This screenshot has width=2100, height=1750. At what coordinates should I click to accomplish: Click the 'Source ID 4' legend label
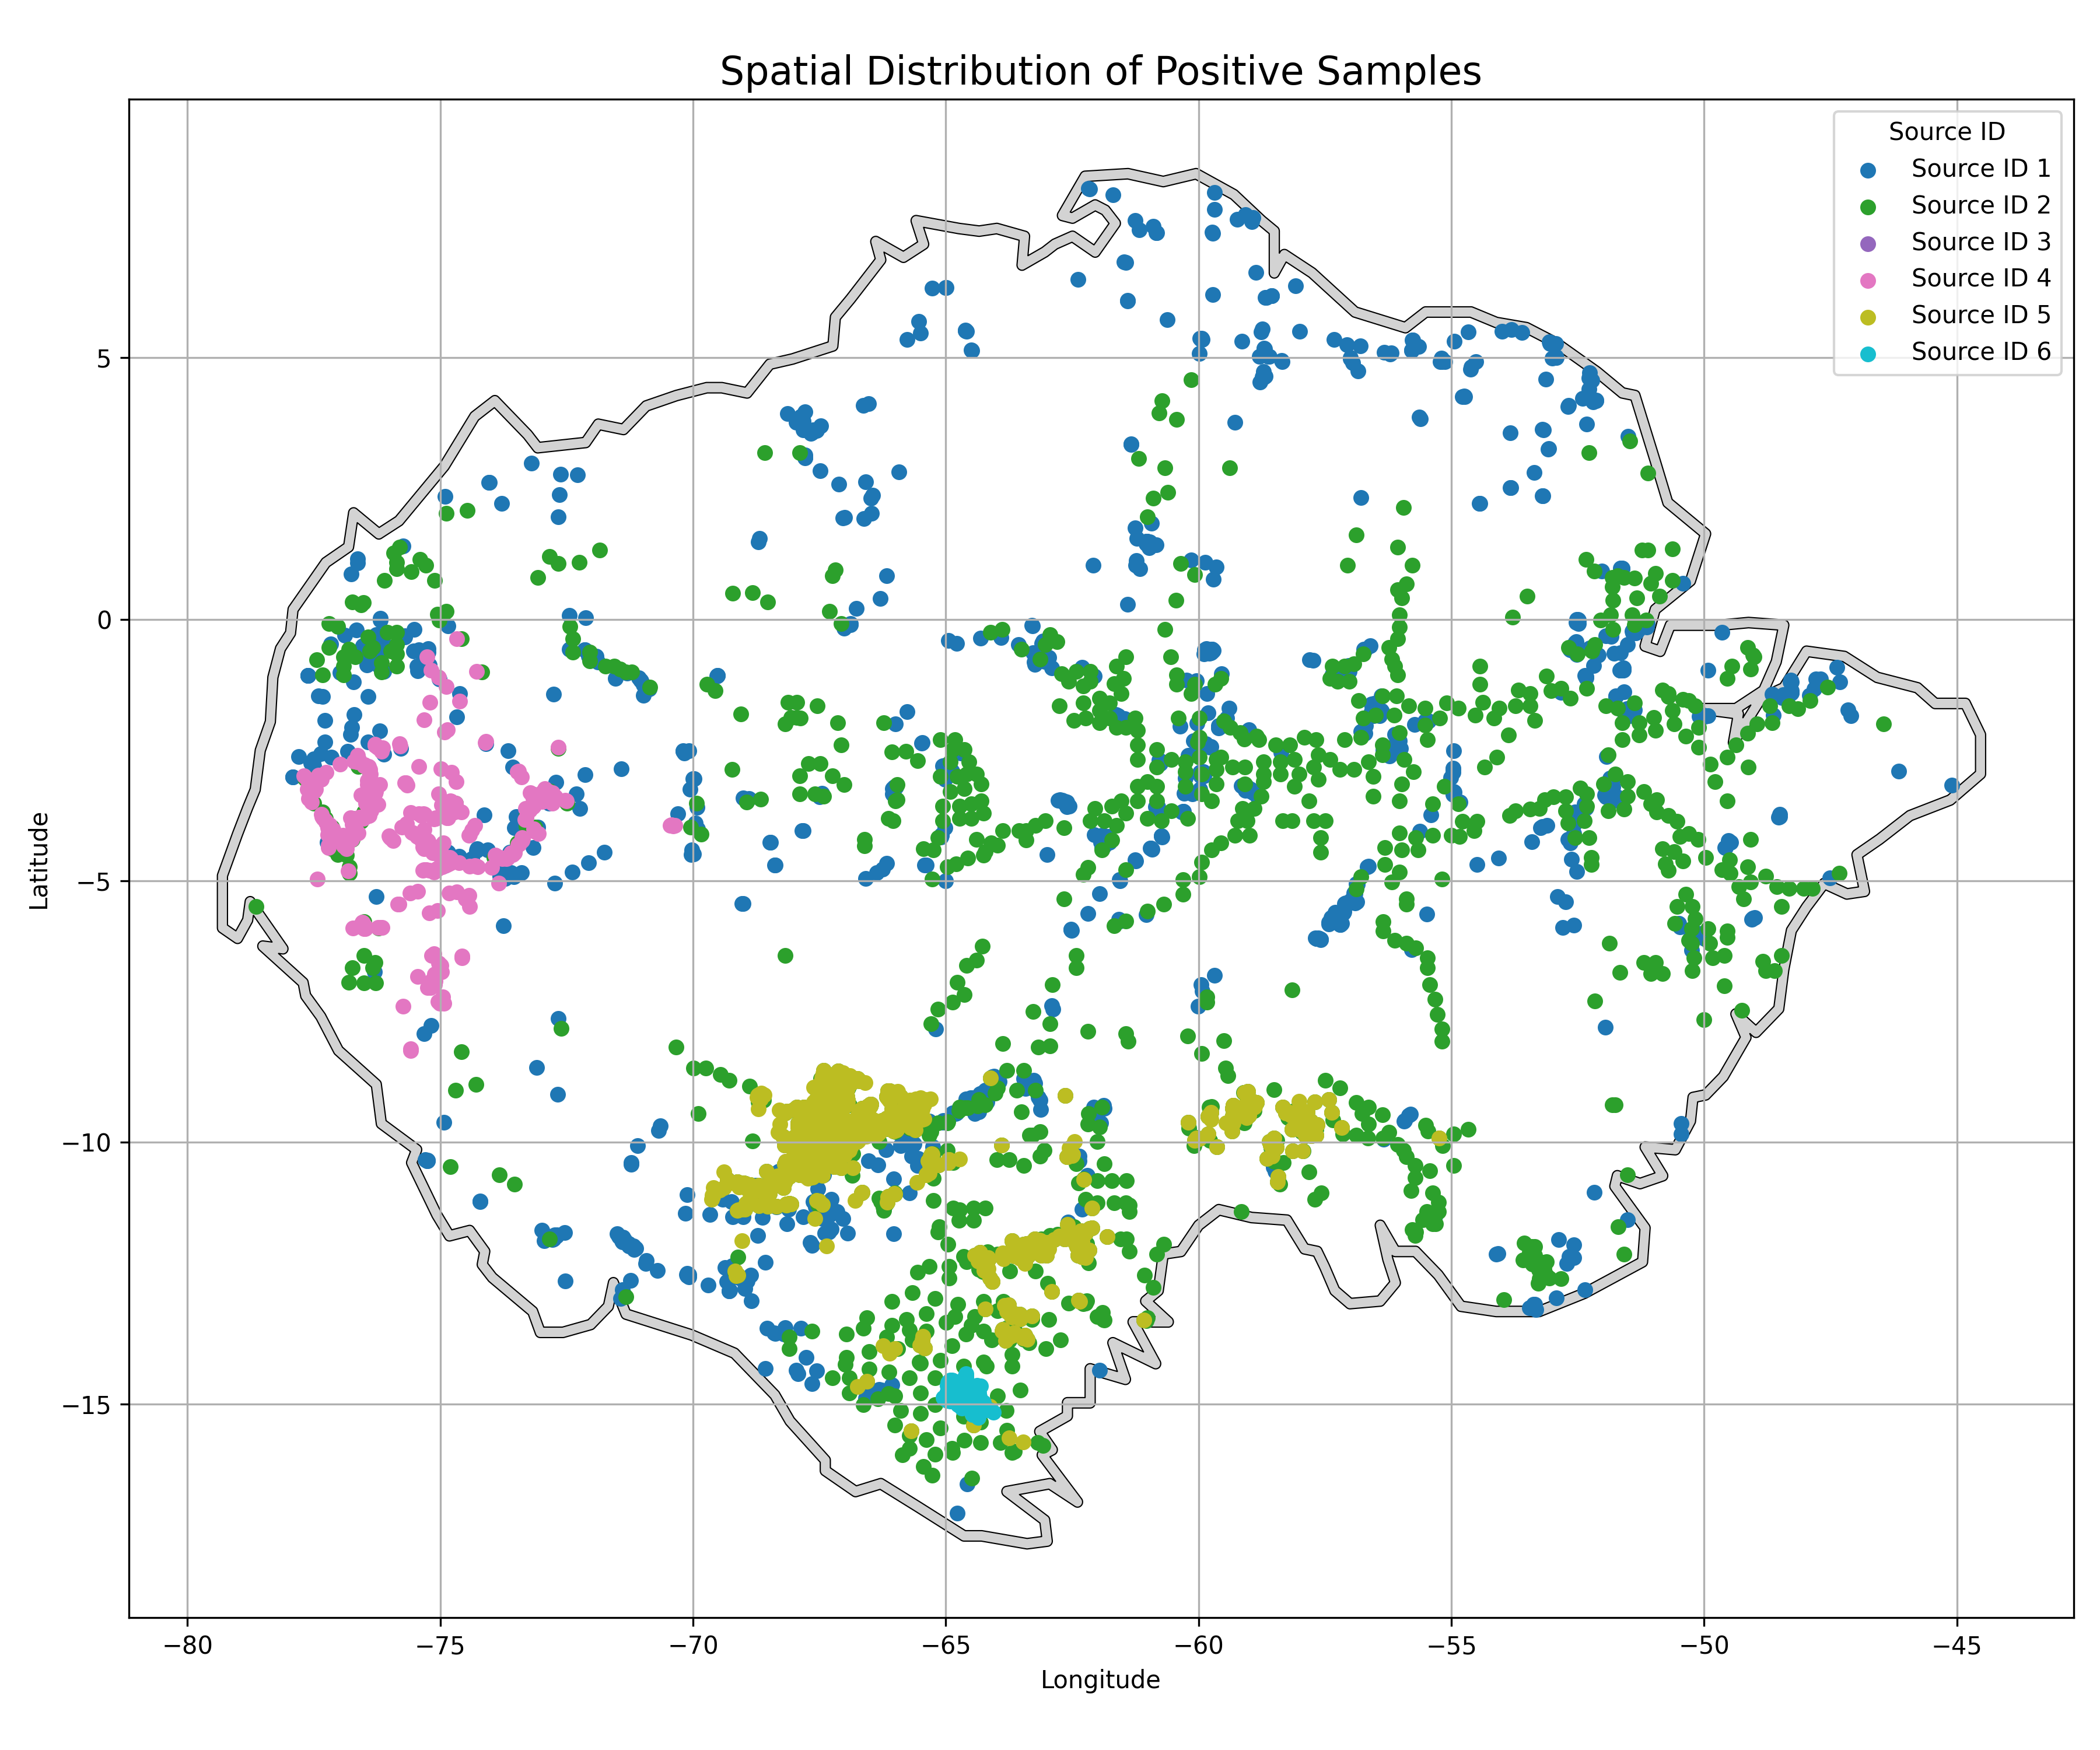(1980, 278)
